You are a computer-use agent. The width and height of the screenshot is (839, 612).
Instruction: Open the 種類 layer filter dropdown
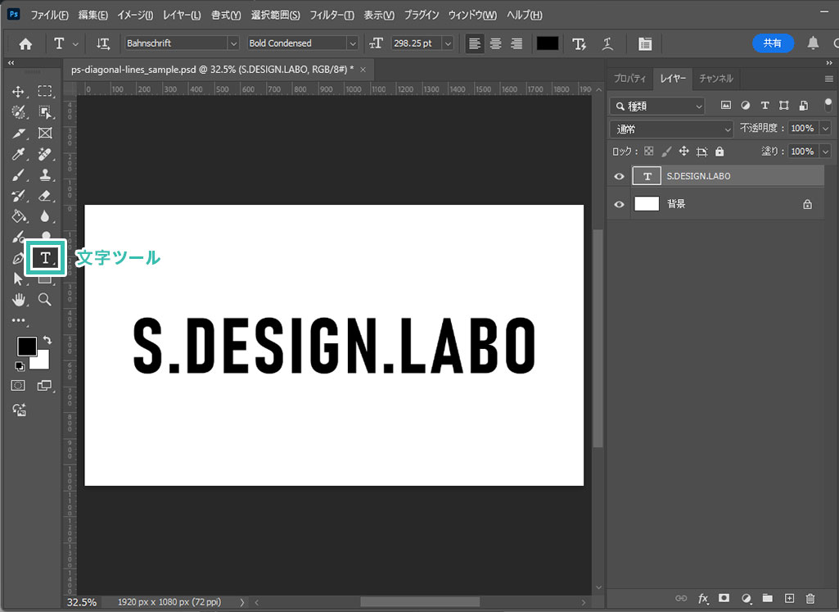[657, 106]
